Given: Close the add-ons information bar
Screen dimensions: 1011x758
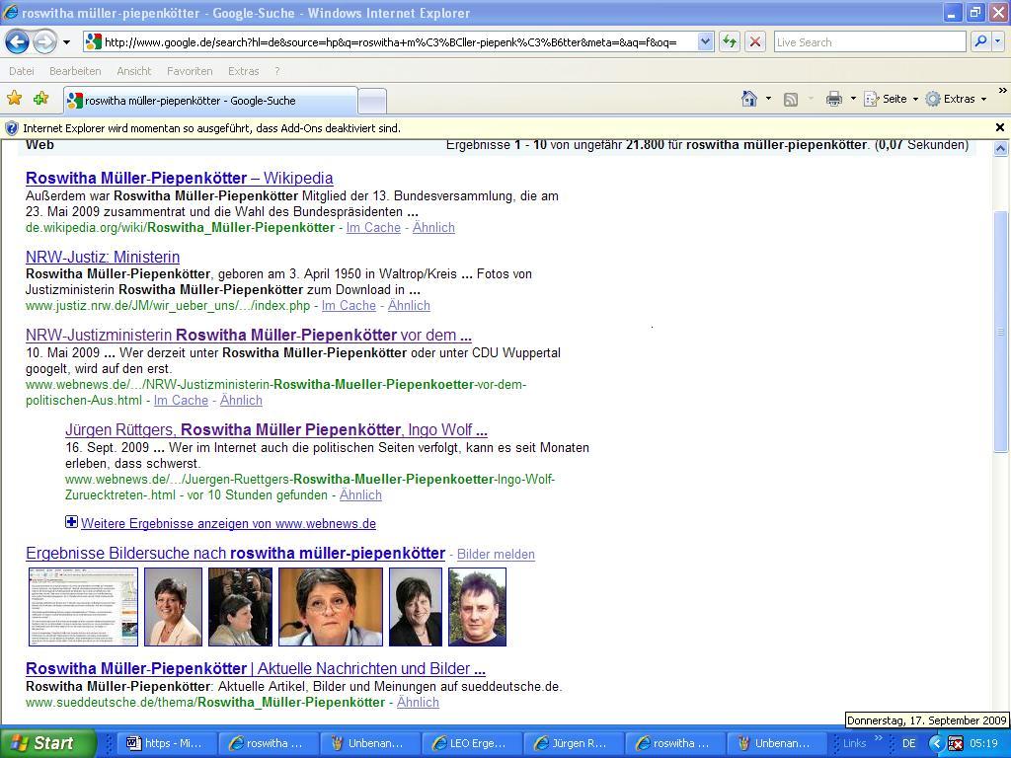Looking at the screenshot, I should (x=1000, y=127).
